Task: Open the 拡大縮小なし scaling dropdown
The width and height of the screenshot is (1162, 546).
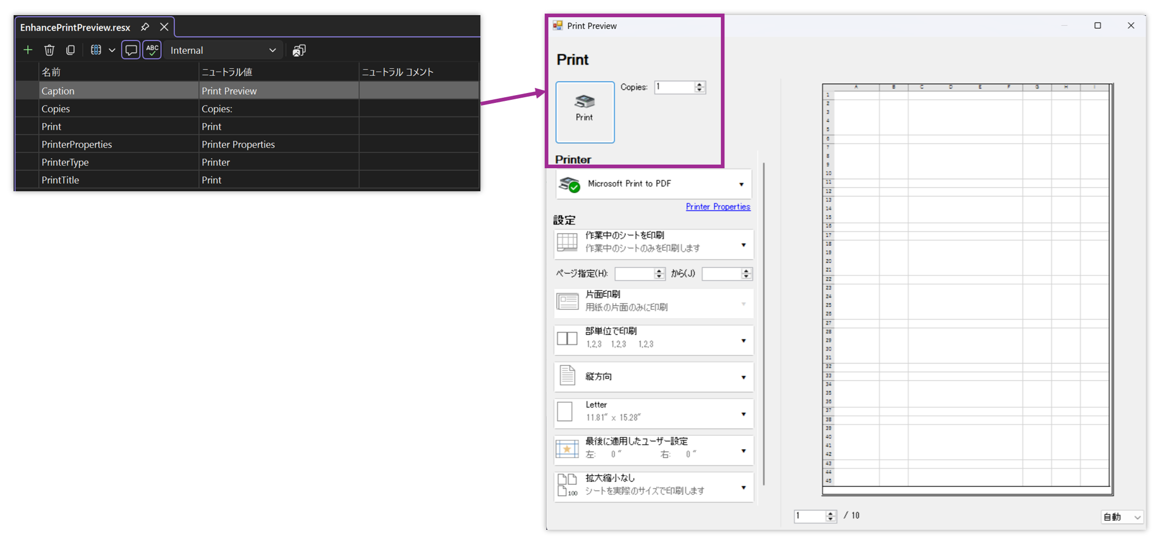Action: pos(654,486)
